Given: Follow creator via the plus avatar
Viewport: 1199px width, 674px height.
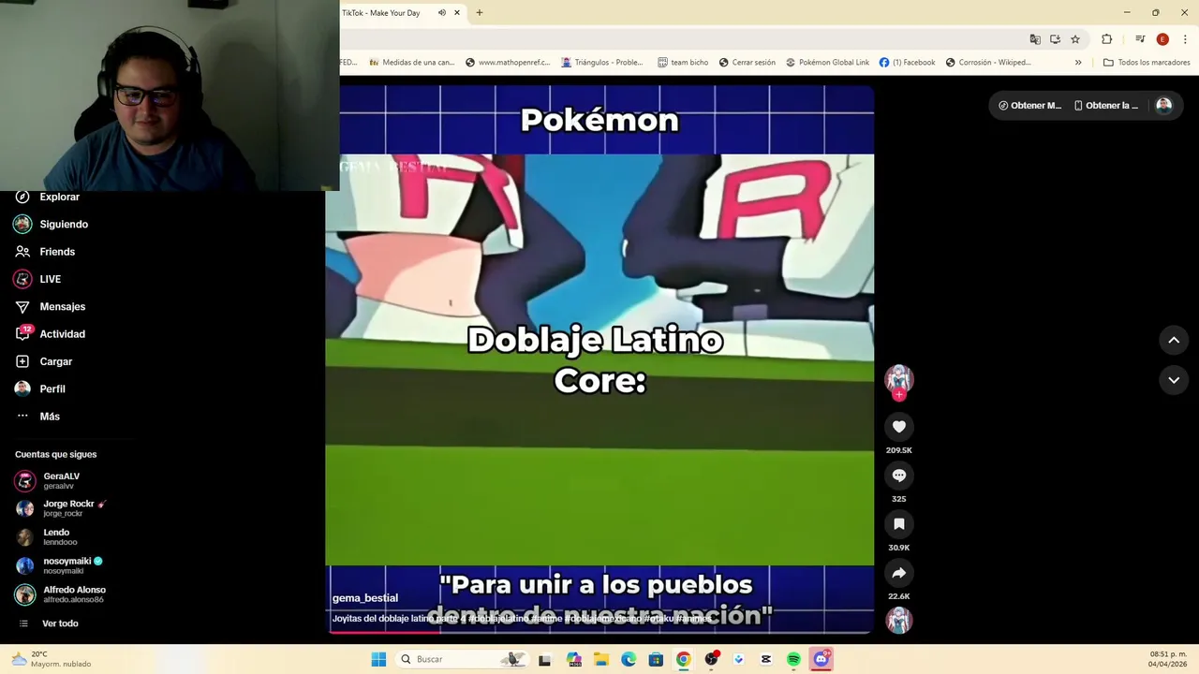Looking at the screenshot, I should pos(898,394).
